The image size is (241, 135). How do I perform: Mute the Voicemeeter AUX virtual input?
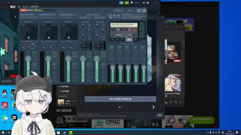point(103,80)
